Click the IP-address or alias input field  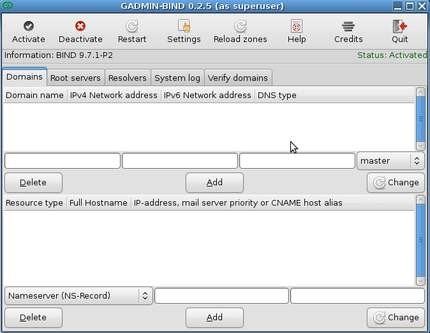coord(358,296)
